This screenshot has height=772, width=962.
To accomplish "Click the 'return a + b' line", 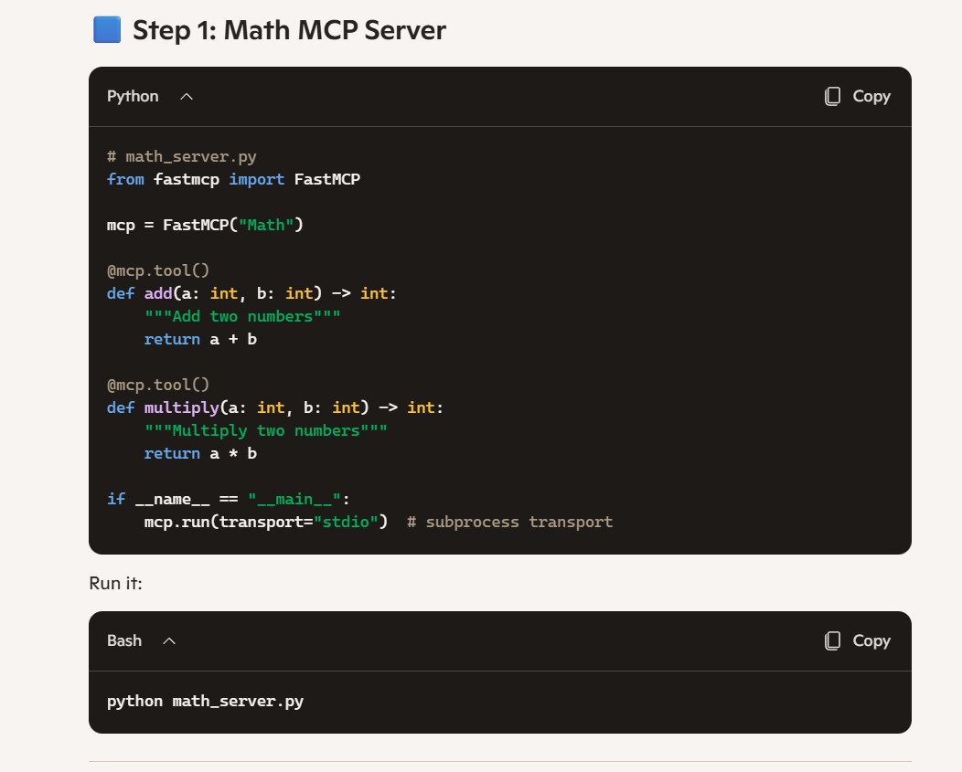I will (200, 339).
